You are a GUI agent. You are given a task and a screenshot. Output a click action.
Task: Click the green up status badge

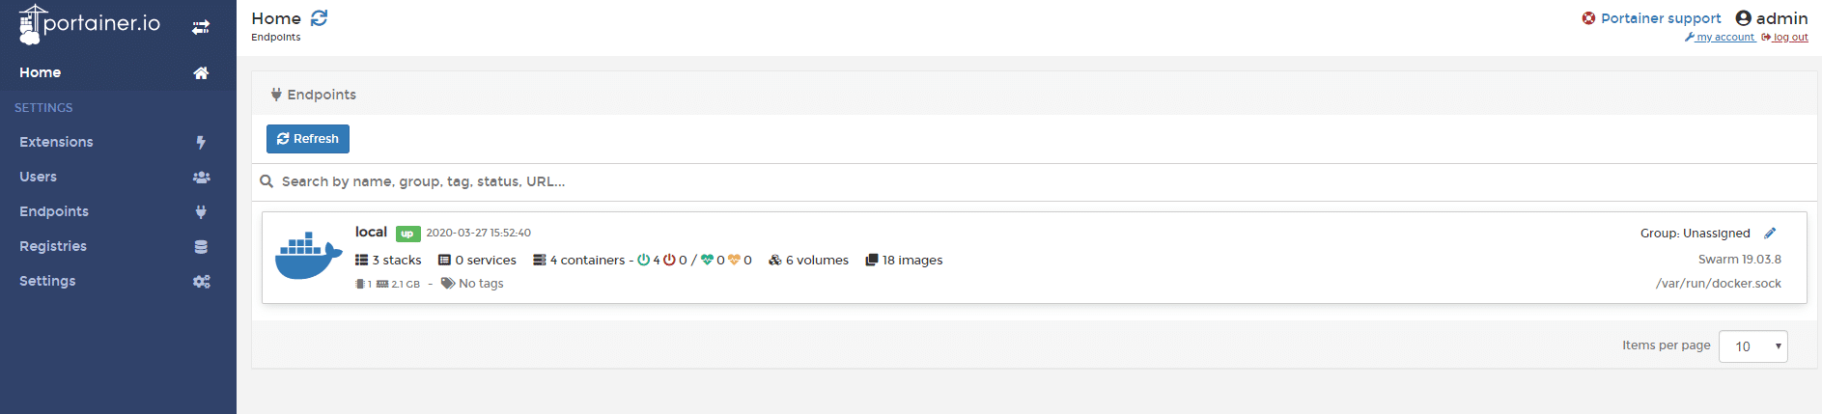pyautogui.click(x=407, y=234)
